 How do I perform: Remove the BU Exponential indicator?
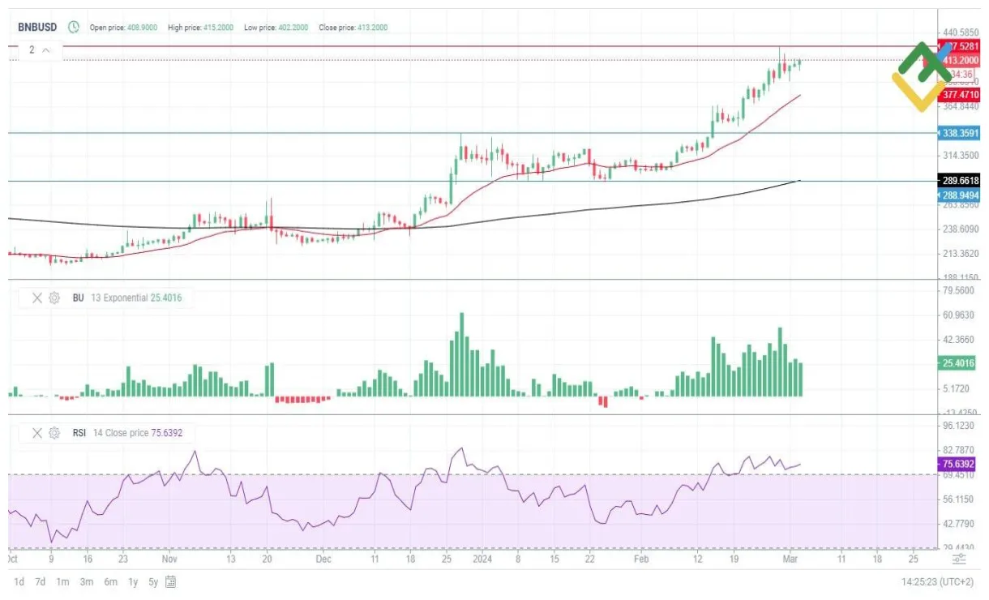36,298
